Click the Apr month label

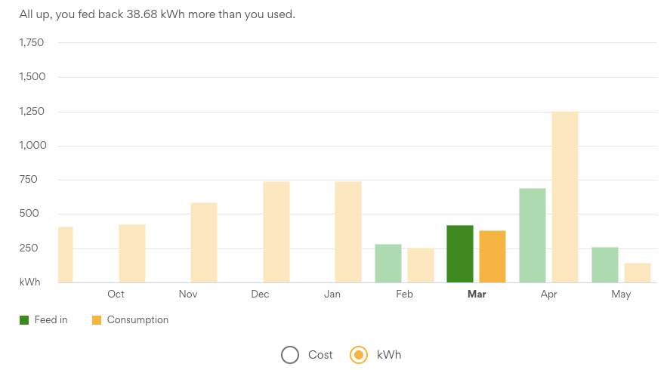[x=549, y=294]
